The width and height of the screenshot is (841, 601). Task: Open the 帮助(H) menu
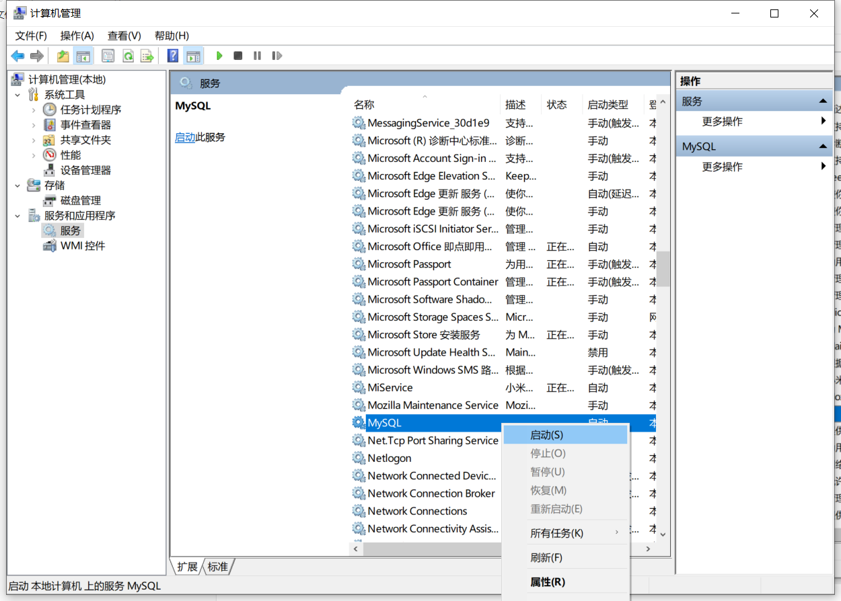point(172,36)
